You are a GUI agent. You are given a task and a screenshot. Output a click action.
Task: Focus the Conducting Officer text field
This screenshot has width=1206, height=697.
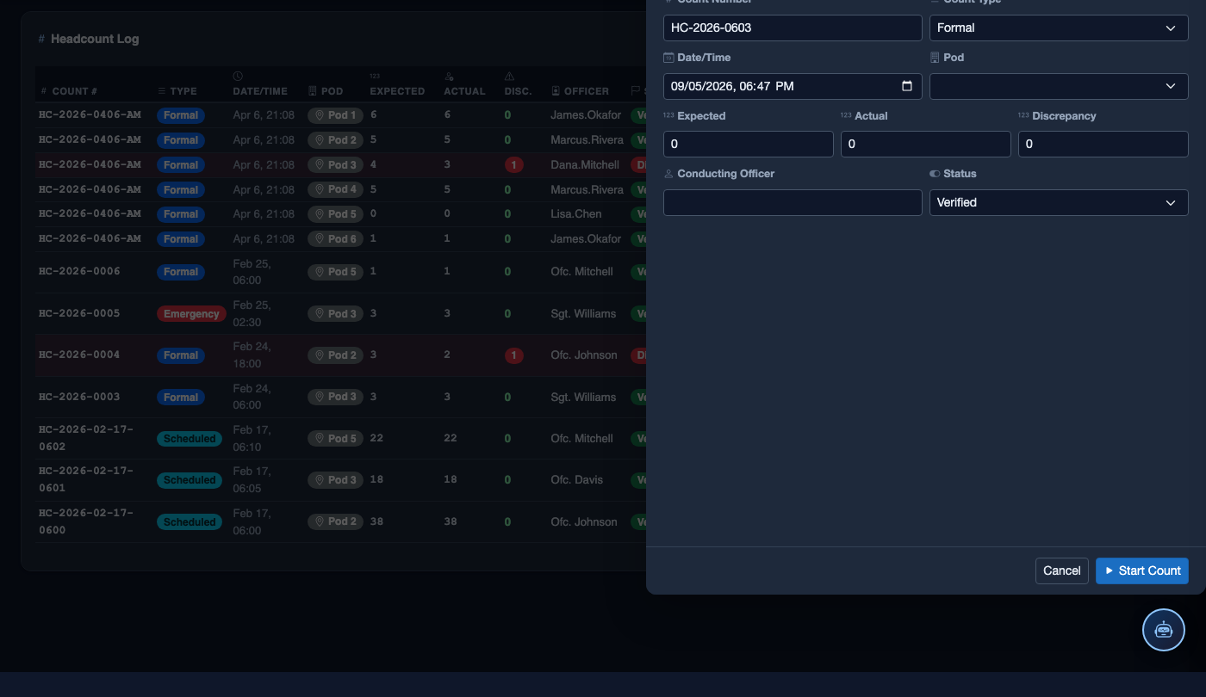pyautogui.click(x=793, y=202)
